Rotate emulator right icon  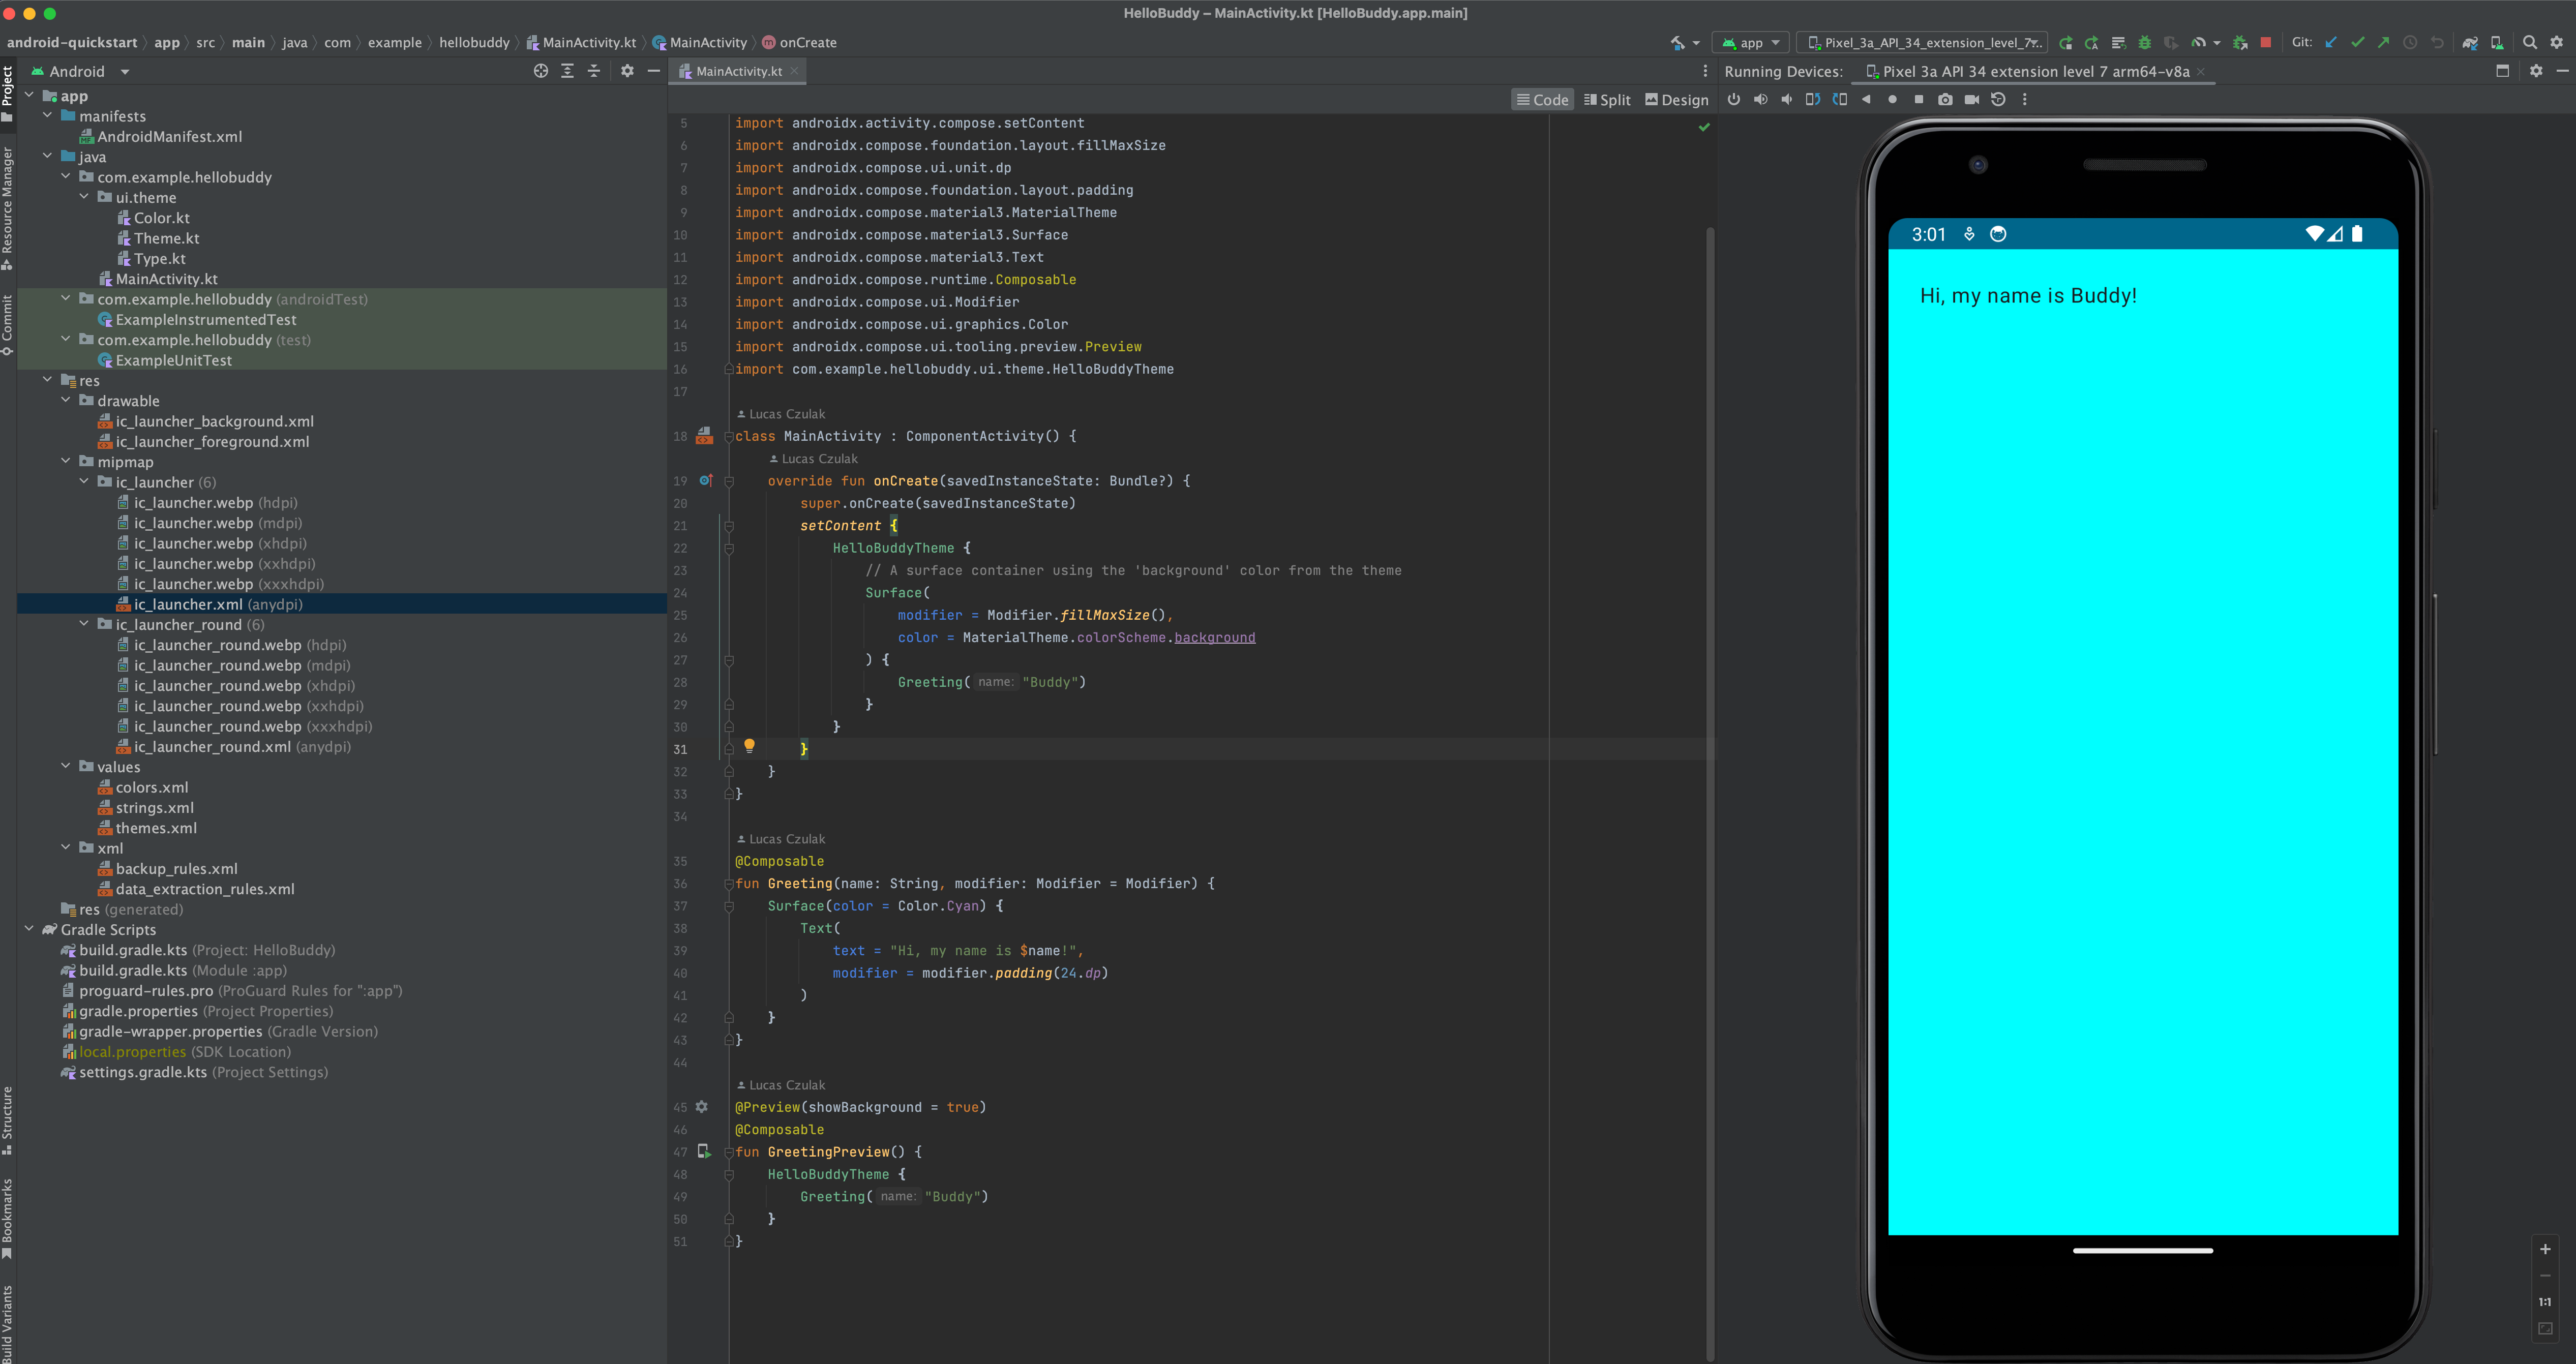(1840, 99)
